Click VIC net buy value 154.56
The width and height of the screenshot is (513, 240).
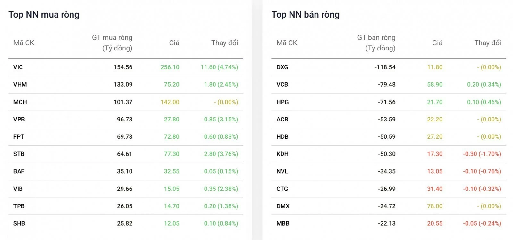pyautogui.click(x=123, y=67)
